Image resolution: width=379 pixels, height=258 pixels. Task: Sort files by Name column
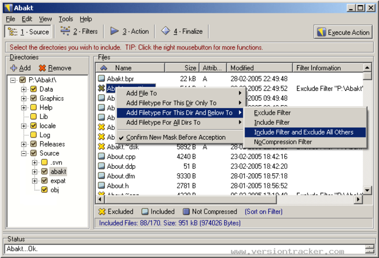click(130, 68)
